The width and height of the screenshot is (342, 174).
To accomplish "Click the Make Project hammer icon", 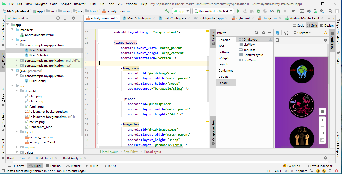I will (167, 11).
